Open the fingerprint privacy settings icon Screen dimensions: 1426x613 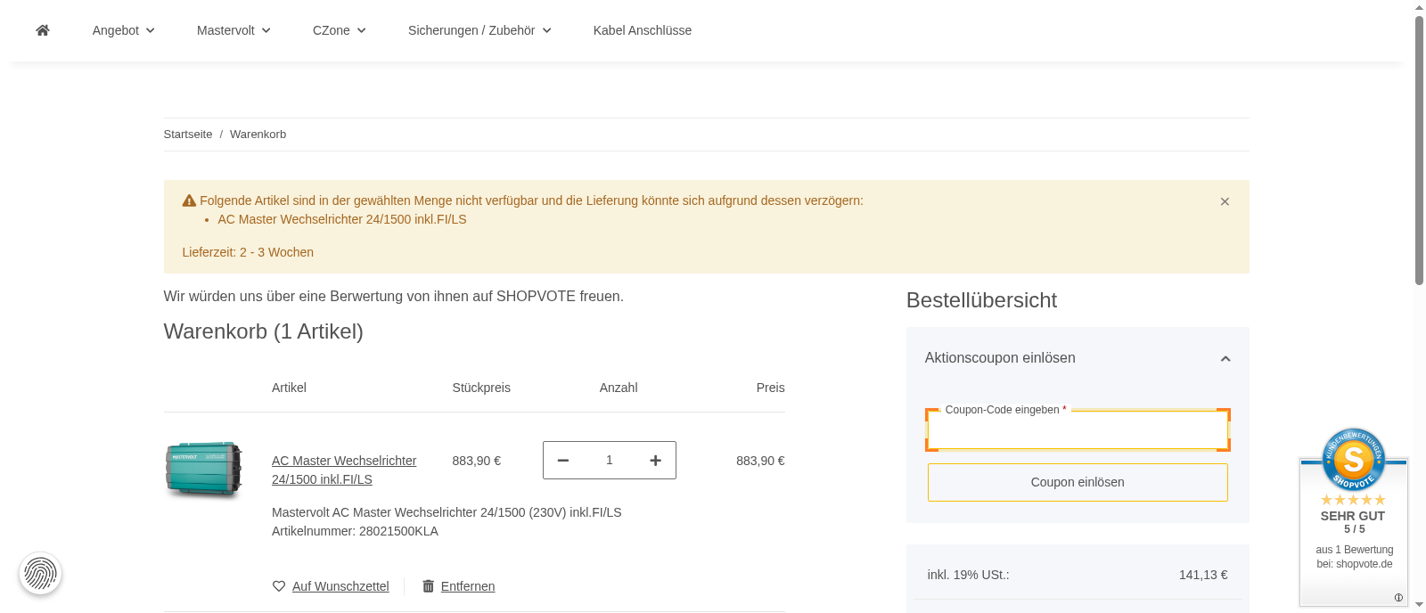coord(40,573)
